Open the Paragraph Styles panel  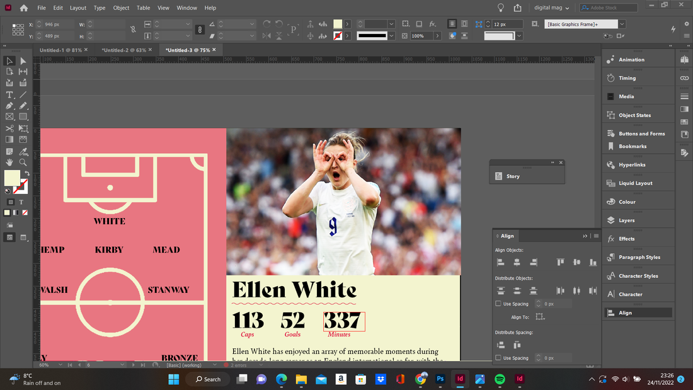pos(639,257)
